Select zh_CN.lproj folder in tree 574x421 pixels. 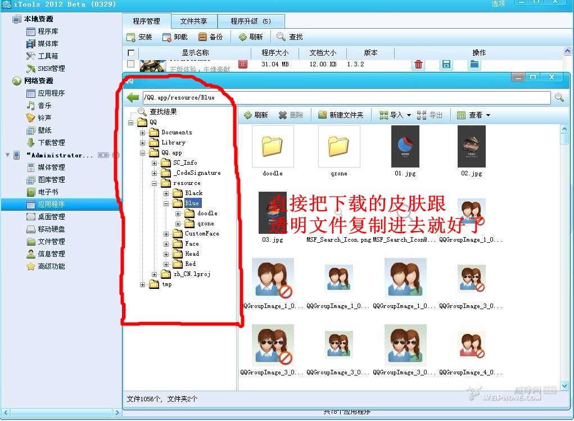[x=192, y=274]
